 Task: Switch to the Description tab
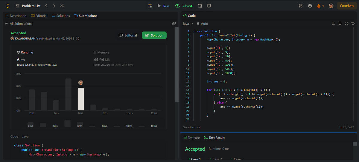[16, 16]
